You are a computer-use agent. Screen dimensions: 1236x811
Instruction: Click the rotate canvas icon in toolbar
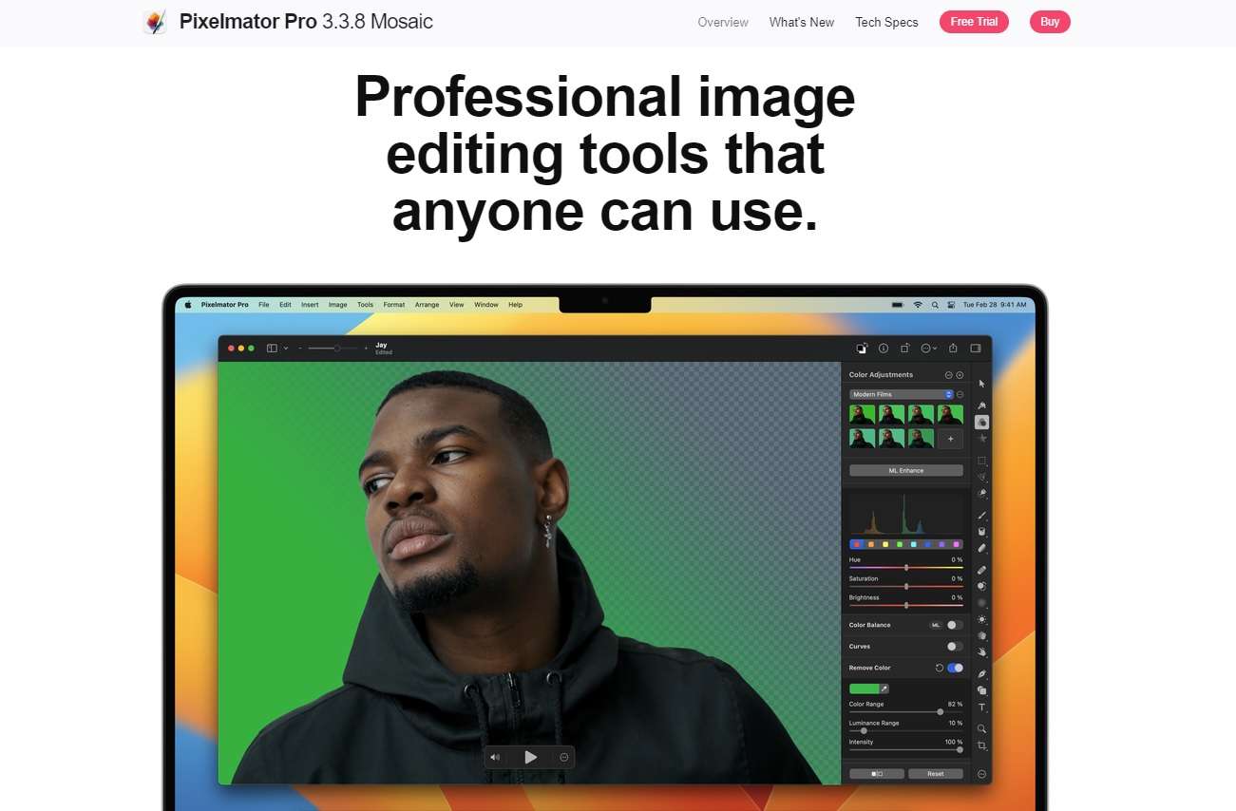(905, 349)
